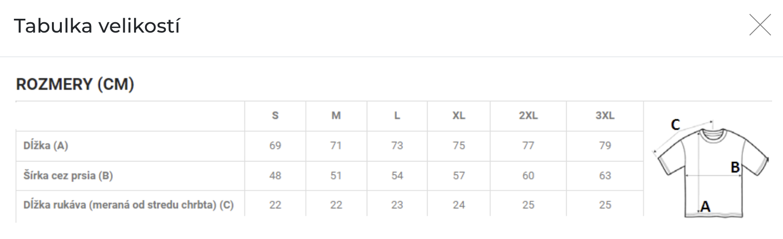Click sleeve value 24 for size XL
This screenshot has width=783, height=239.
pyautogui.click(x=459, y=204)
